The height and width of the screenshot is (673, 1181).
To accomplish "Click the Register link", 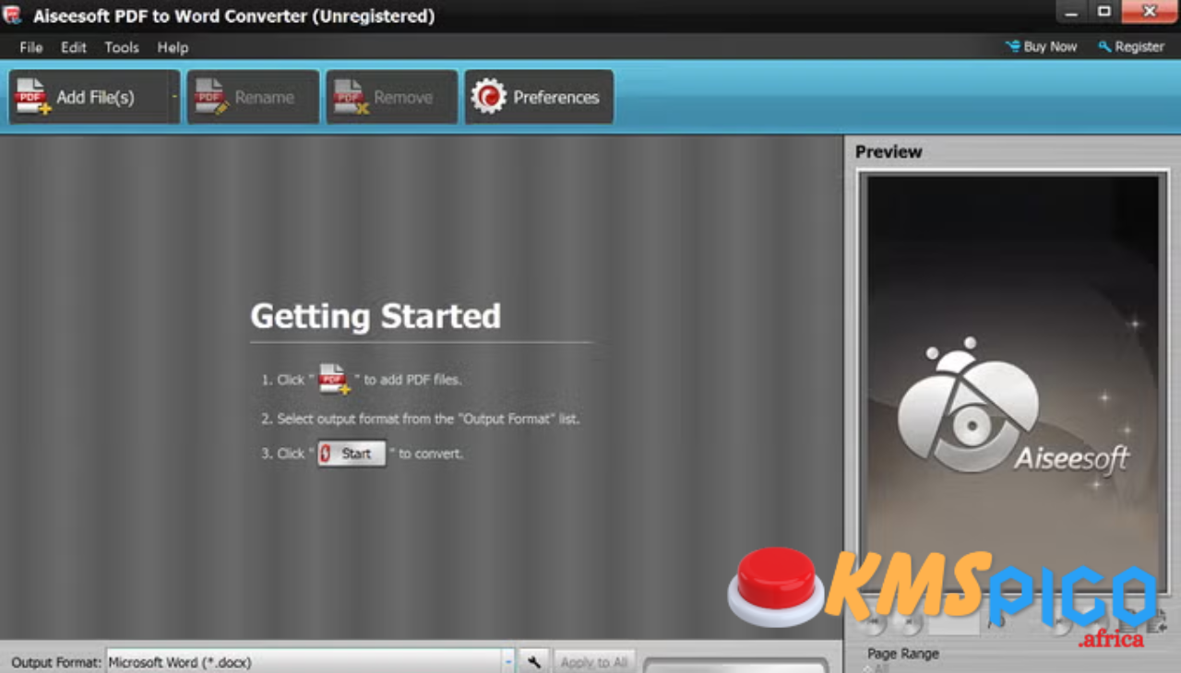I will point(1131,46).
